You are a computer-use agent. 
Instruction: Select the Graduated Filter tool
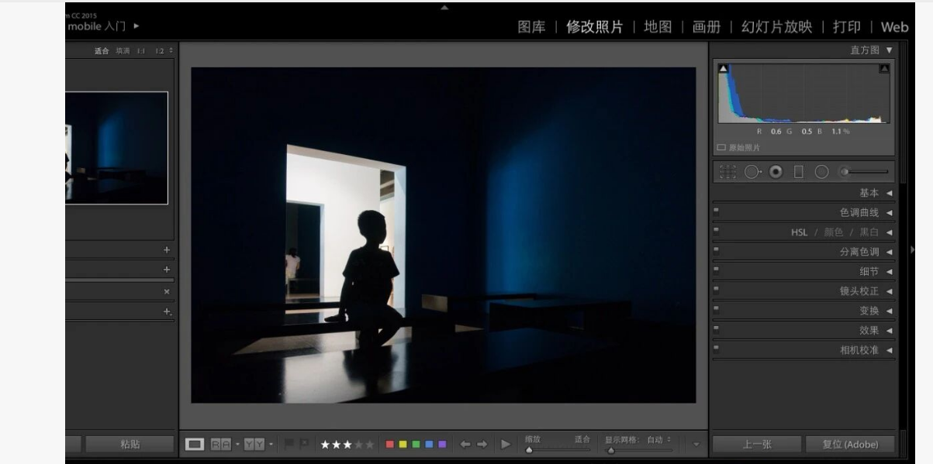coord(799,172)
